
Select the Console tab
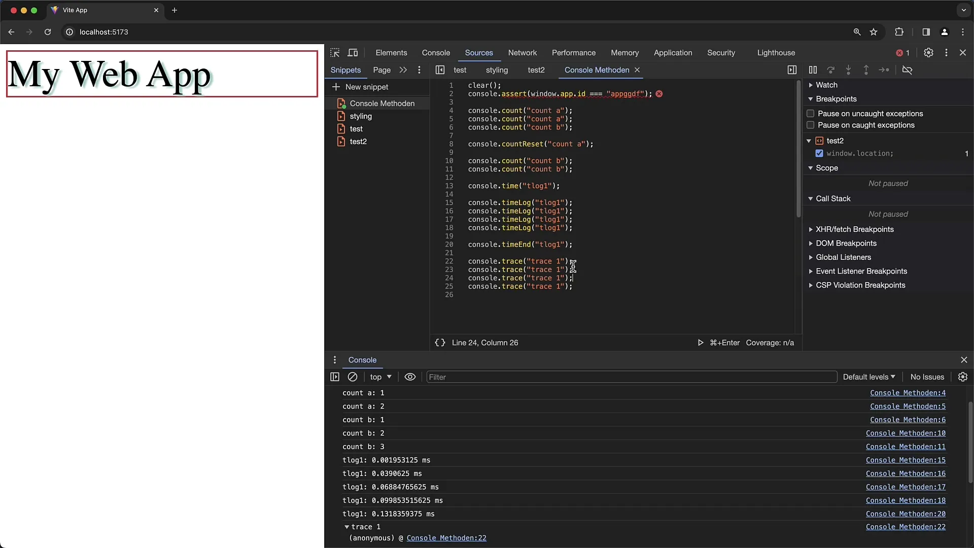[x=436, y=52]
